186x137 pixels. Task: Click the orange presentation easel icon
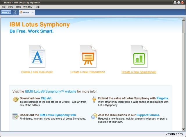[x=88, y=57]
